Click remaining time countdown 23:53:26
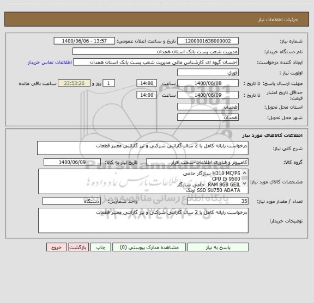314x303 pixels. pos(74,83)
